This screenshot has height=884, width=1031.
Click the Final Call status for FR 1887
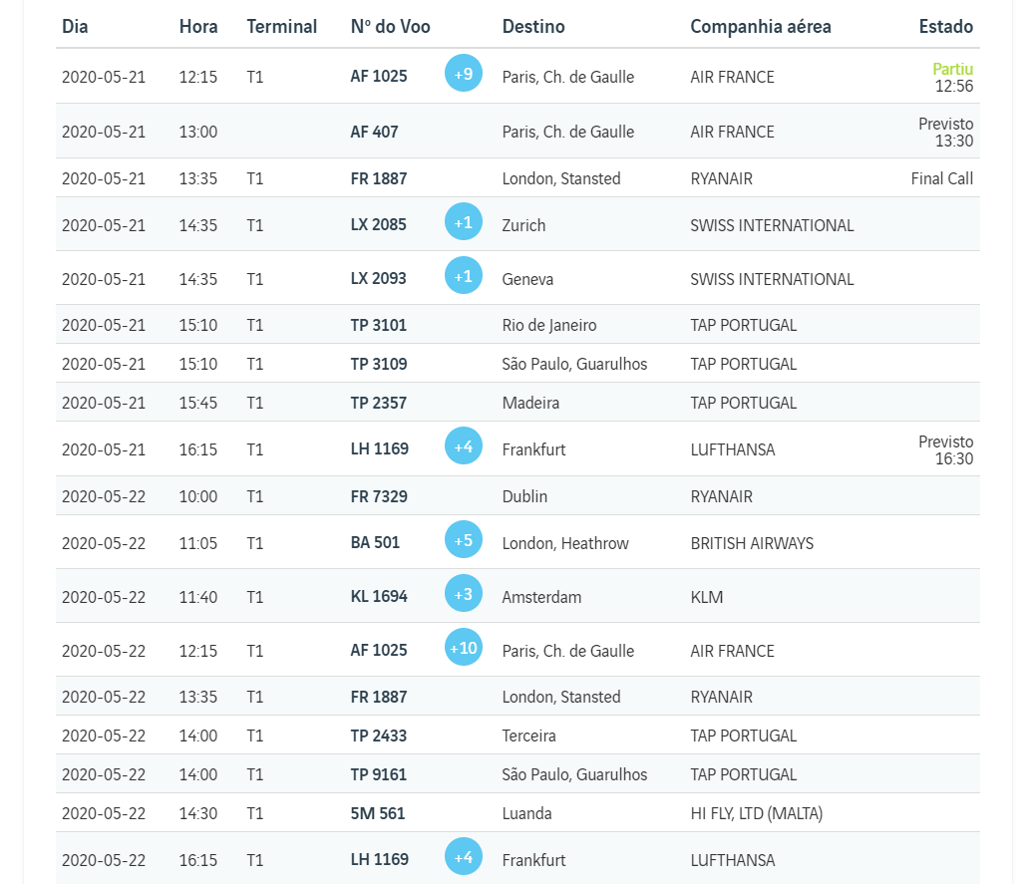point(941,178)
